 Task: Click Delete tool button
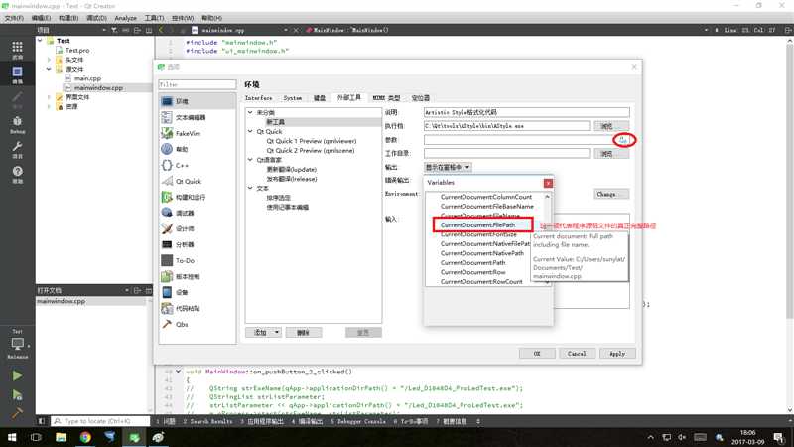303,333
